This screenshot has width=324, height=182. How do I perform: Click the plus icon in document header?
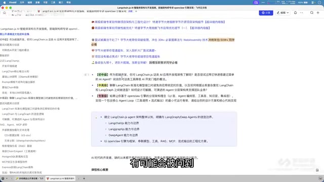point(318,13)
